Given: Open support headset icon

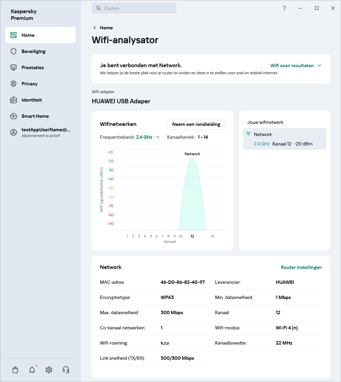Looking at the screenshot, I should point(66,370).
